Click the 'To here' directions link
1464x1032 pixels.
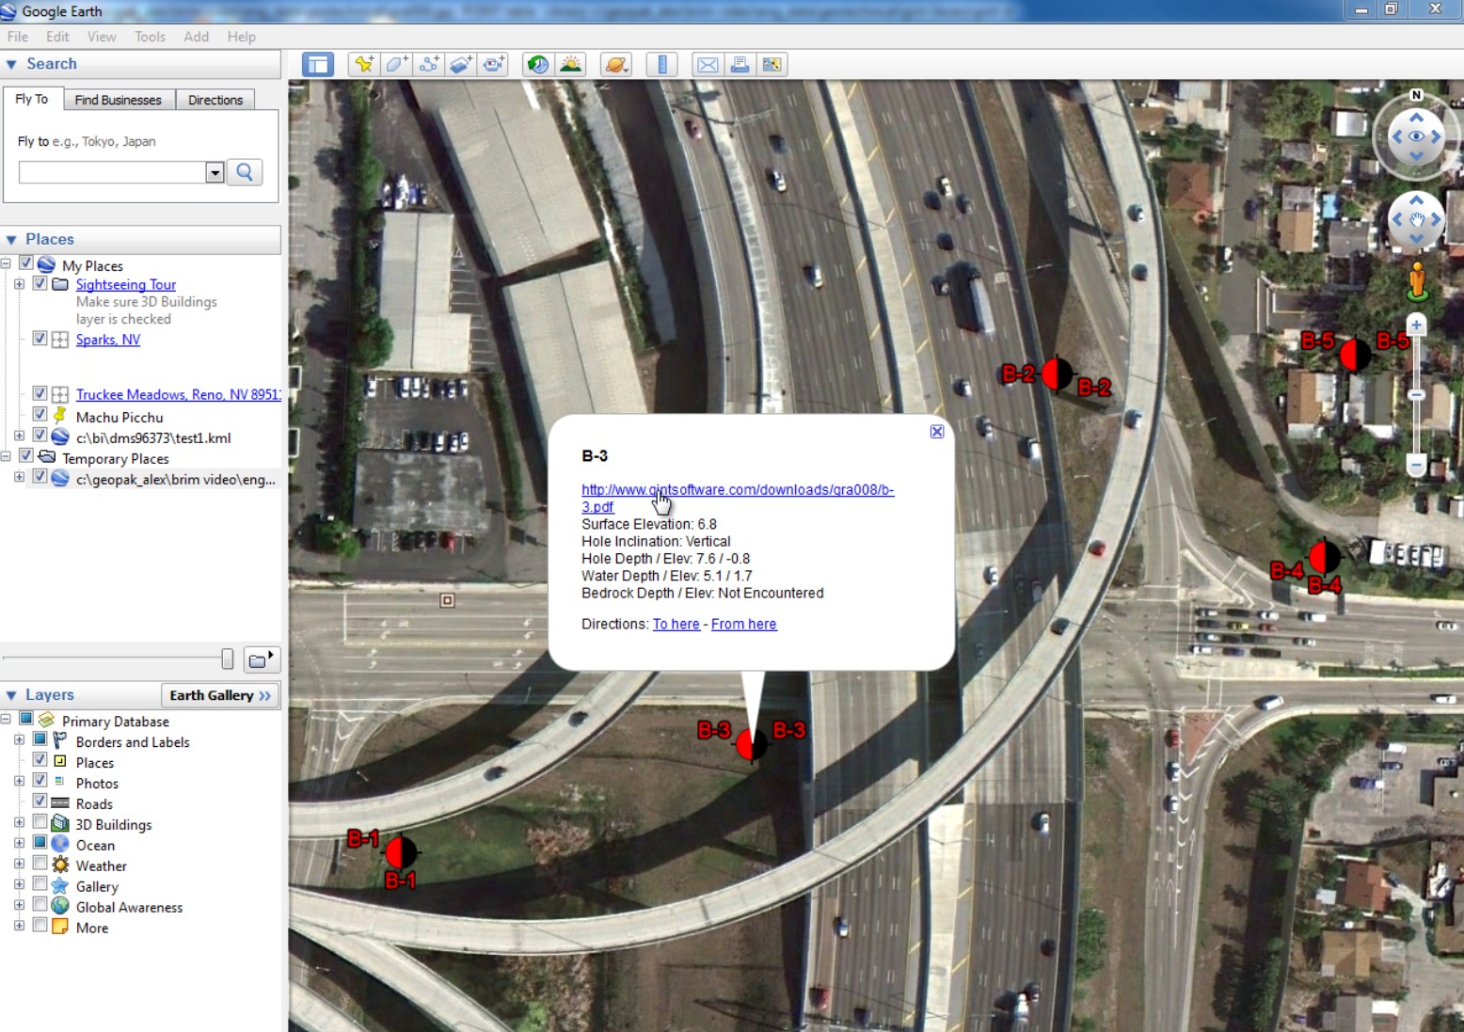pyautogui.click(x=676, y=624)
